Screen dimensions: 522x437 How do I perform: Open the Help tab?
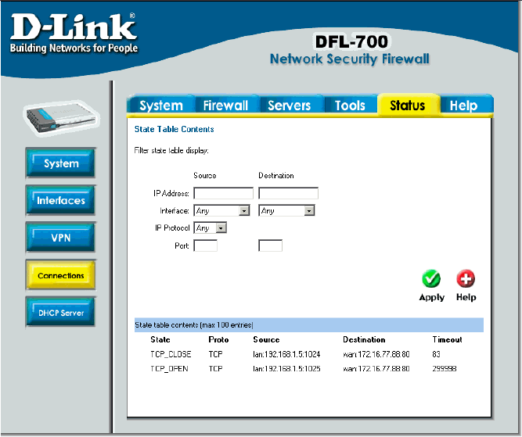[464, 106]
